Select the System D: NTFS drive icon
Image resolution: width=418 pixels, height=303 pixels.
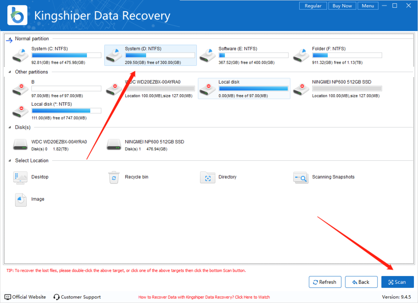pos(114,55)
